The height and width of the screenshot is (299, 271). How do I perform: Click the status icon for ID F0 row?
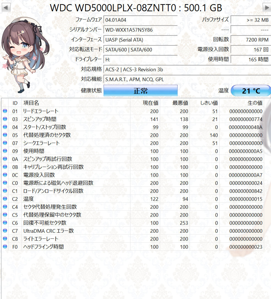pyautogui.click(x=5, y=247)
